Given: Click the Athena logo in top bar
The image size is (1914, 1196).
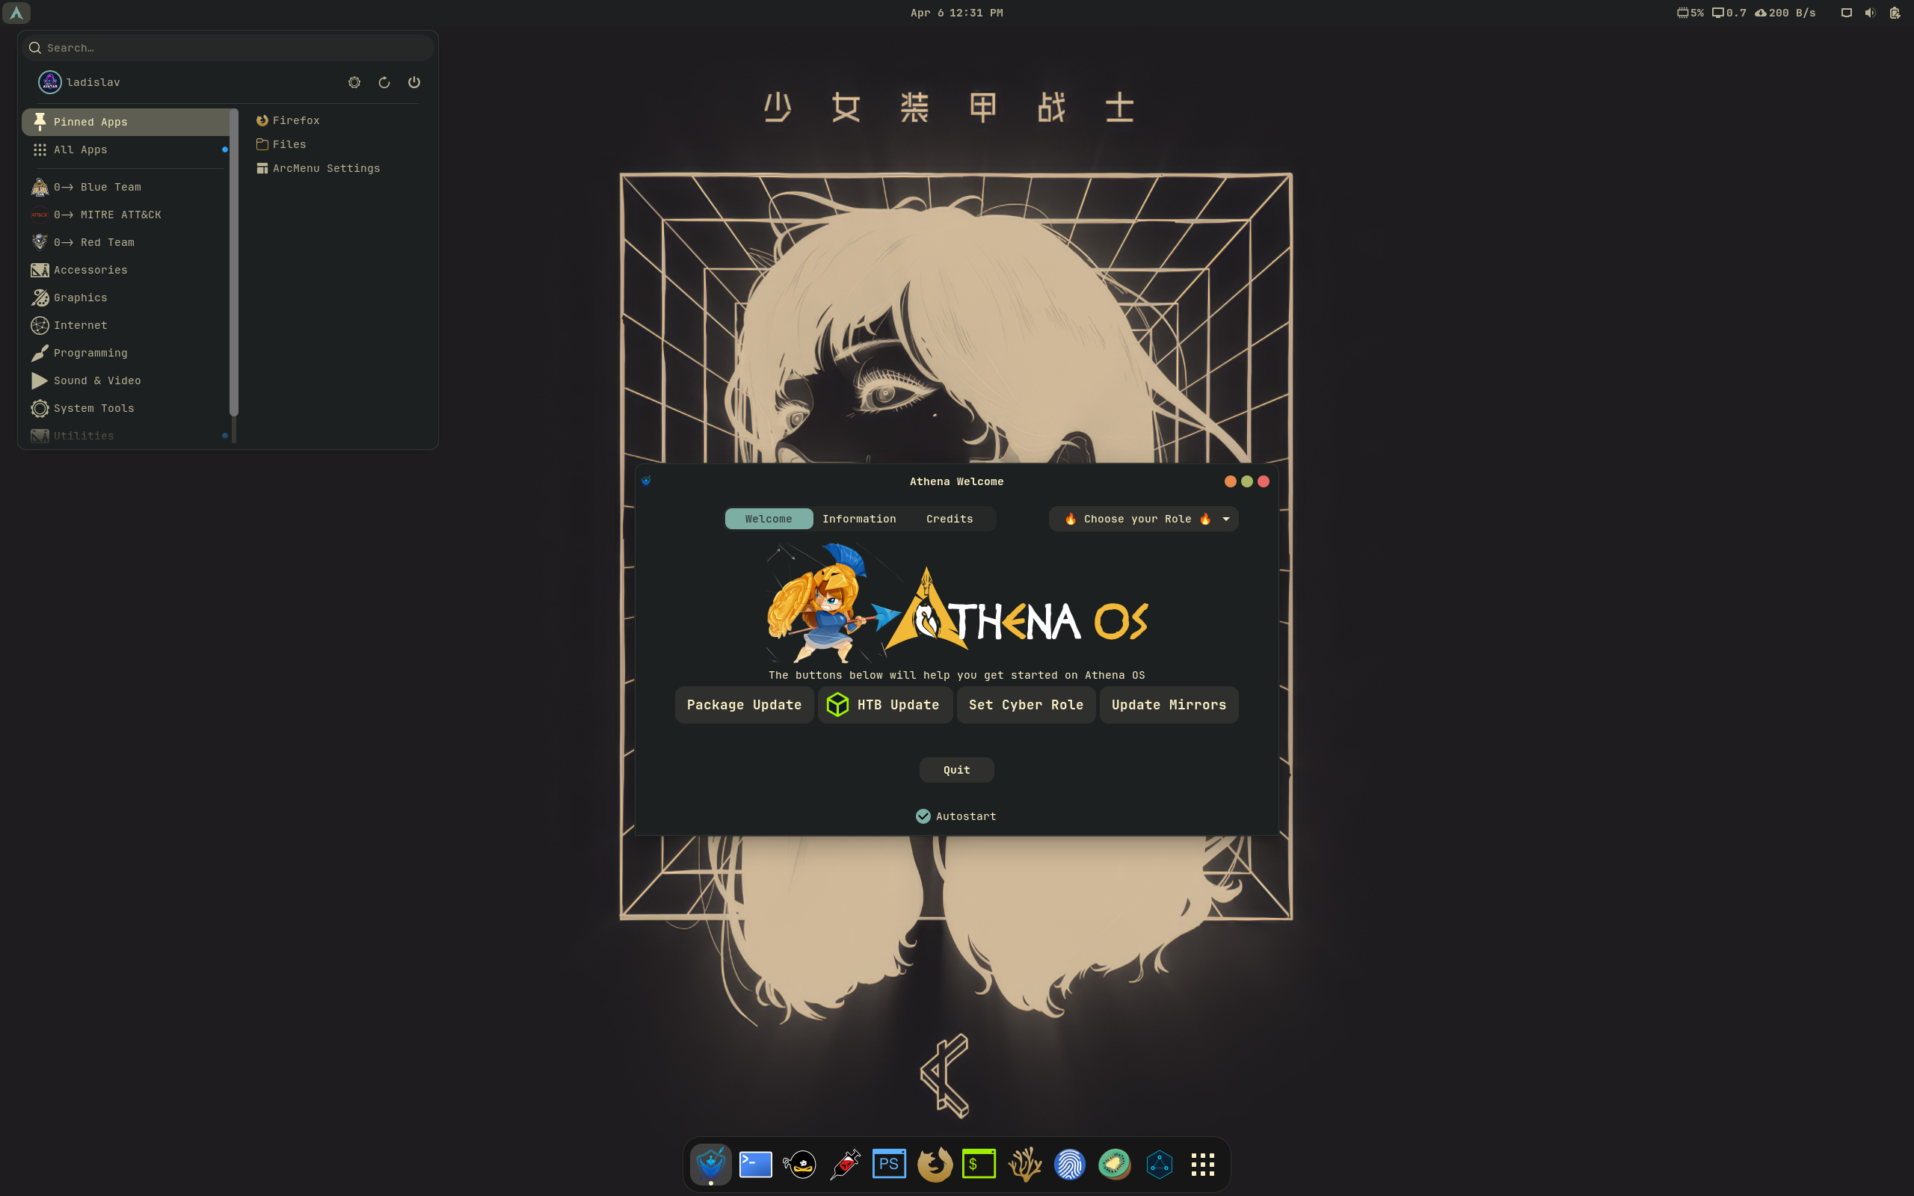Looking at the screenshot, I should click(x=16, y=13).
